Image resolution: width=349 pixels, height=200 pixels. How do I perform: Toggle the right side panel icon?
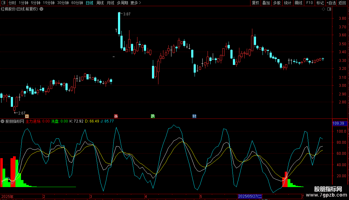point(329,9)
